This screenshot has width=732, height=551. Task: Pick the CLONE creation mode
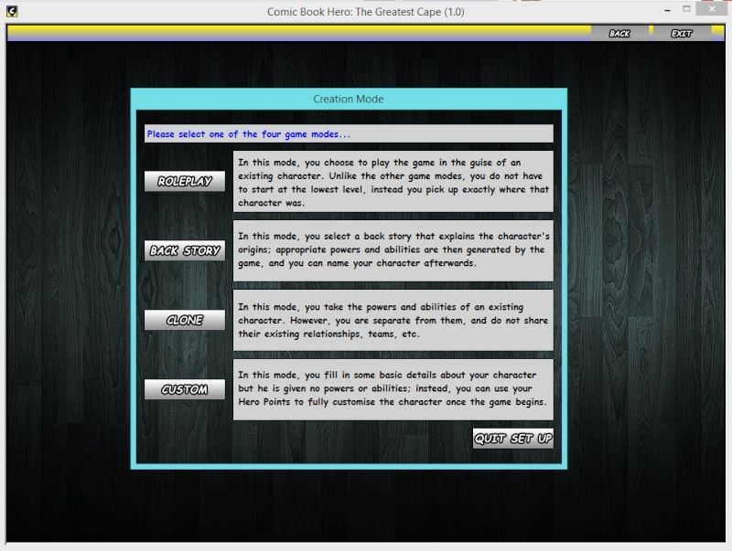tap(185, 320)
